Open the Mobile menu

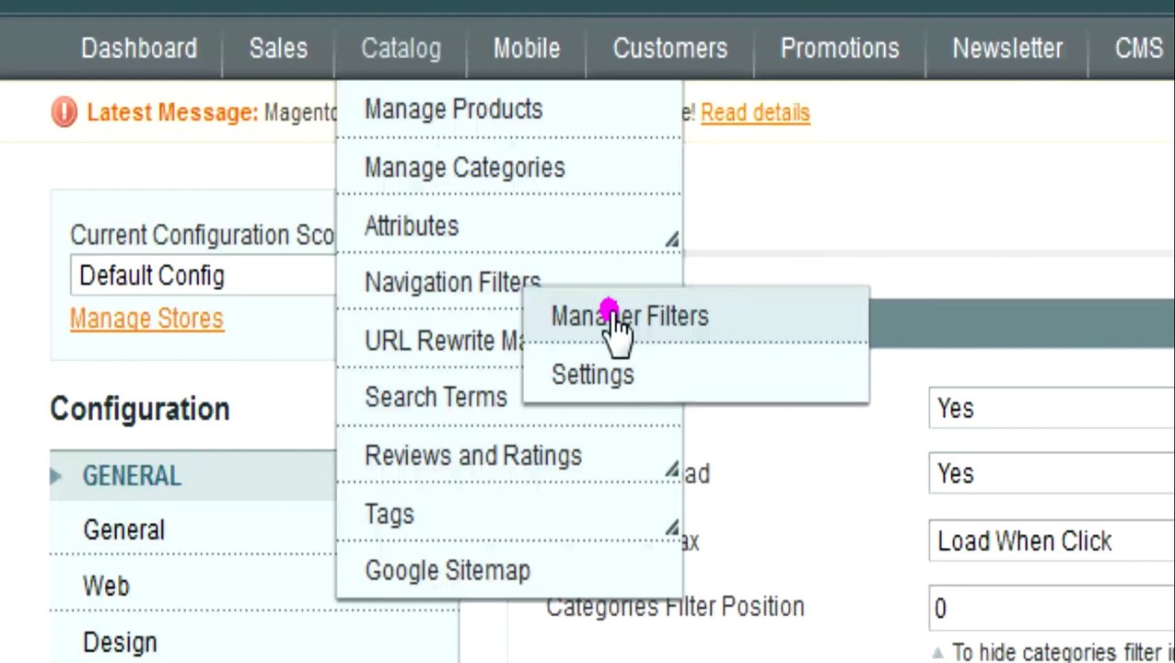pyautogui.click(x=526, y=49)
